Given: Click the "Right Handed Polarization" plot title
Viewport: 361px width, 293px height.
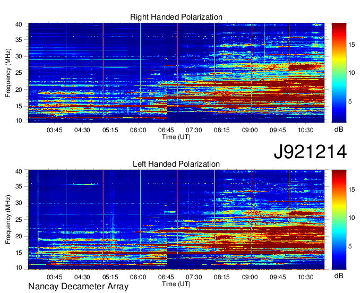Looking at the screenshot, I should [176, 17].
